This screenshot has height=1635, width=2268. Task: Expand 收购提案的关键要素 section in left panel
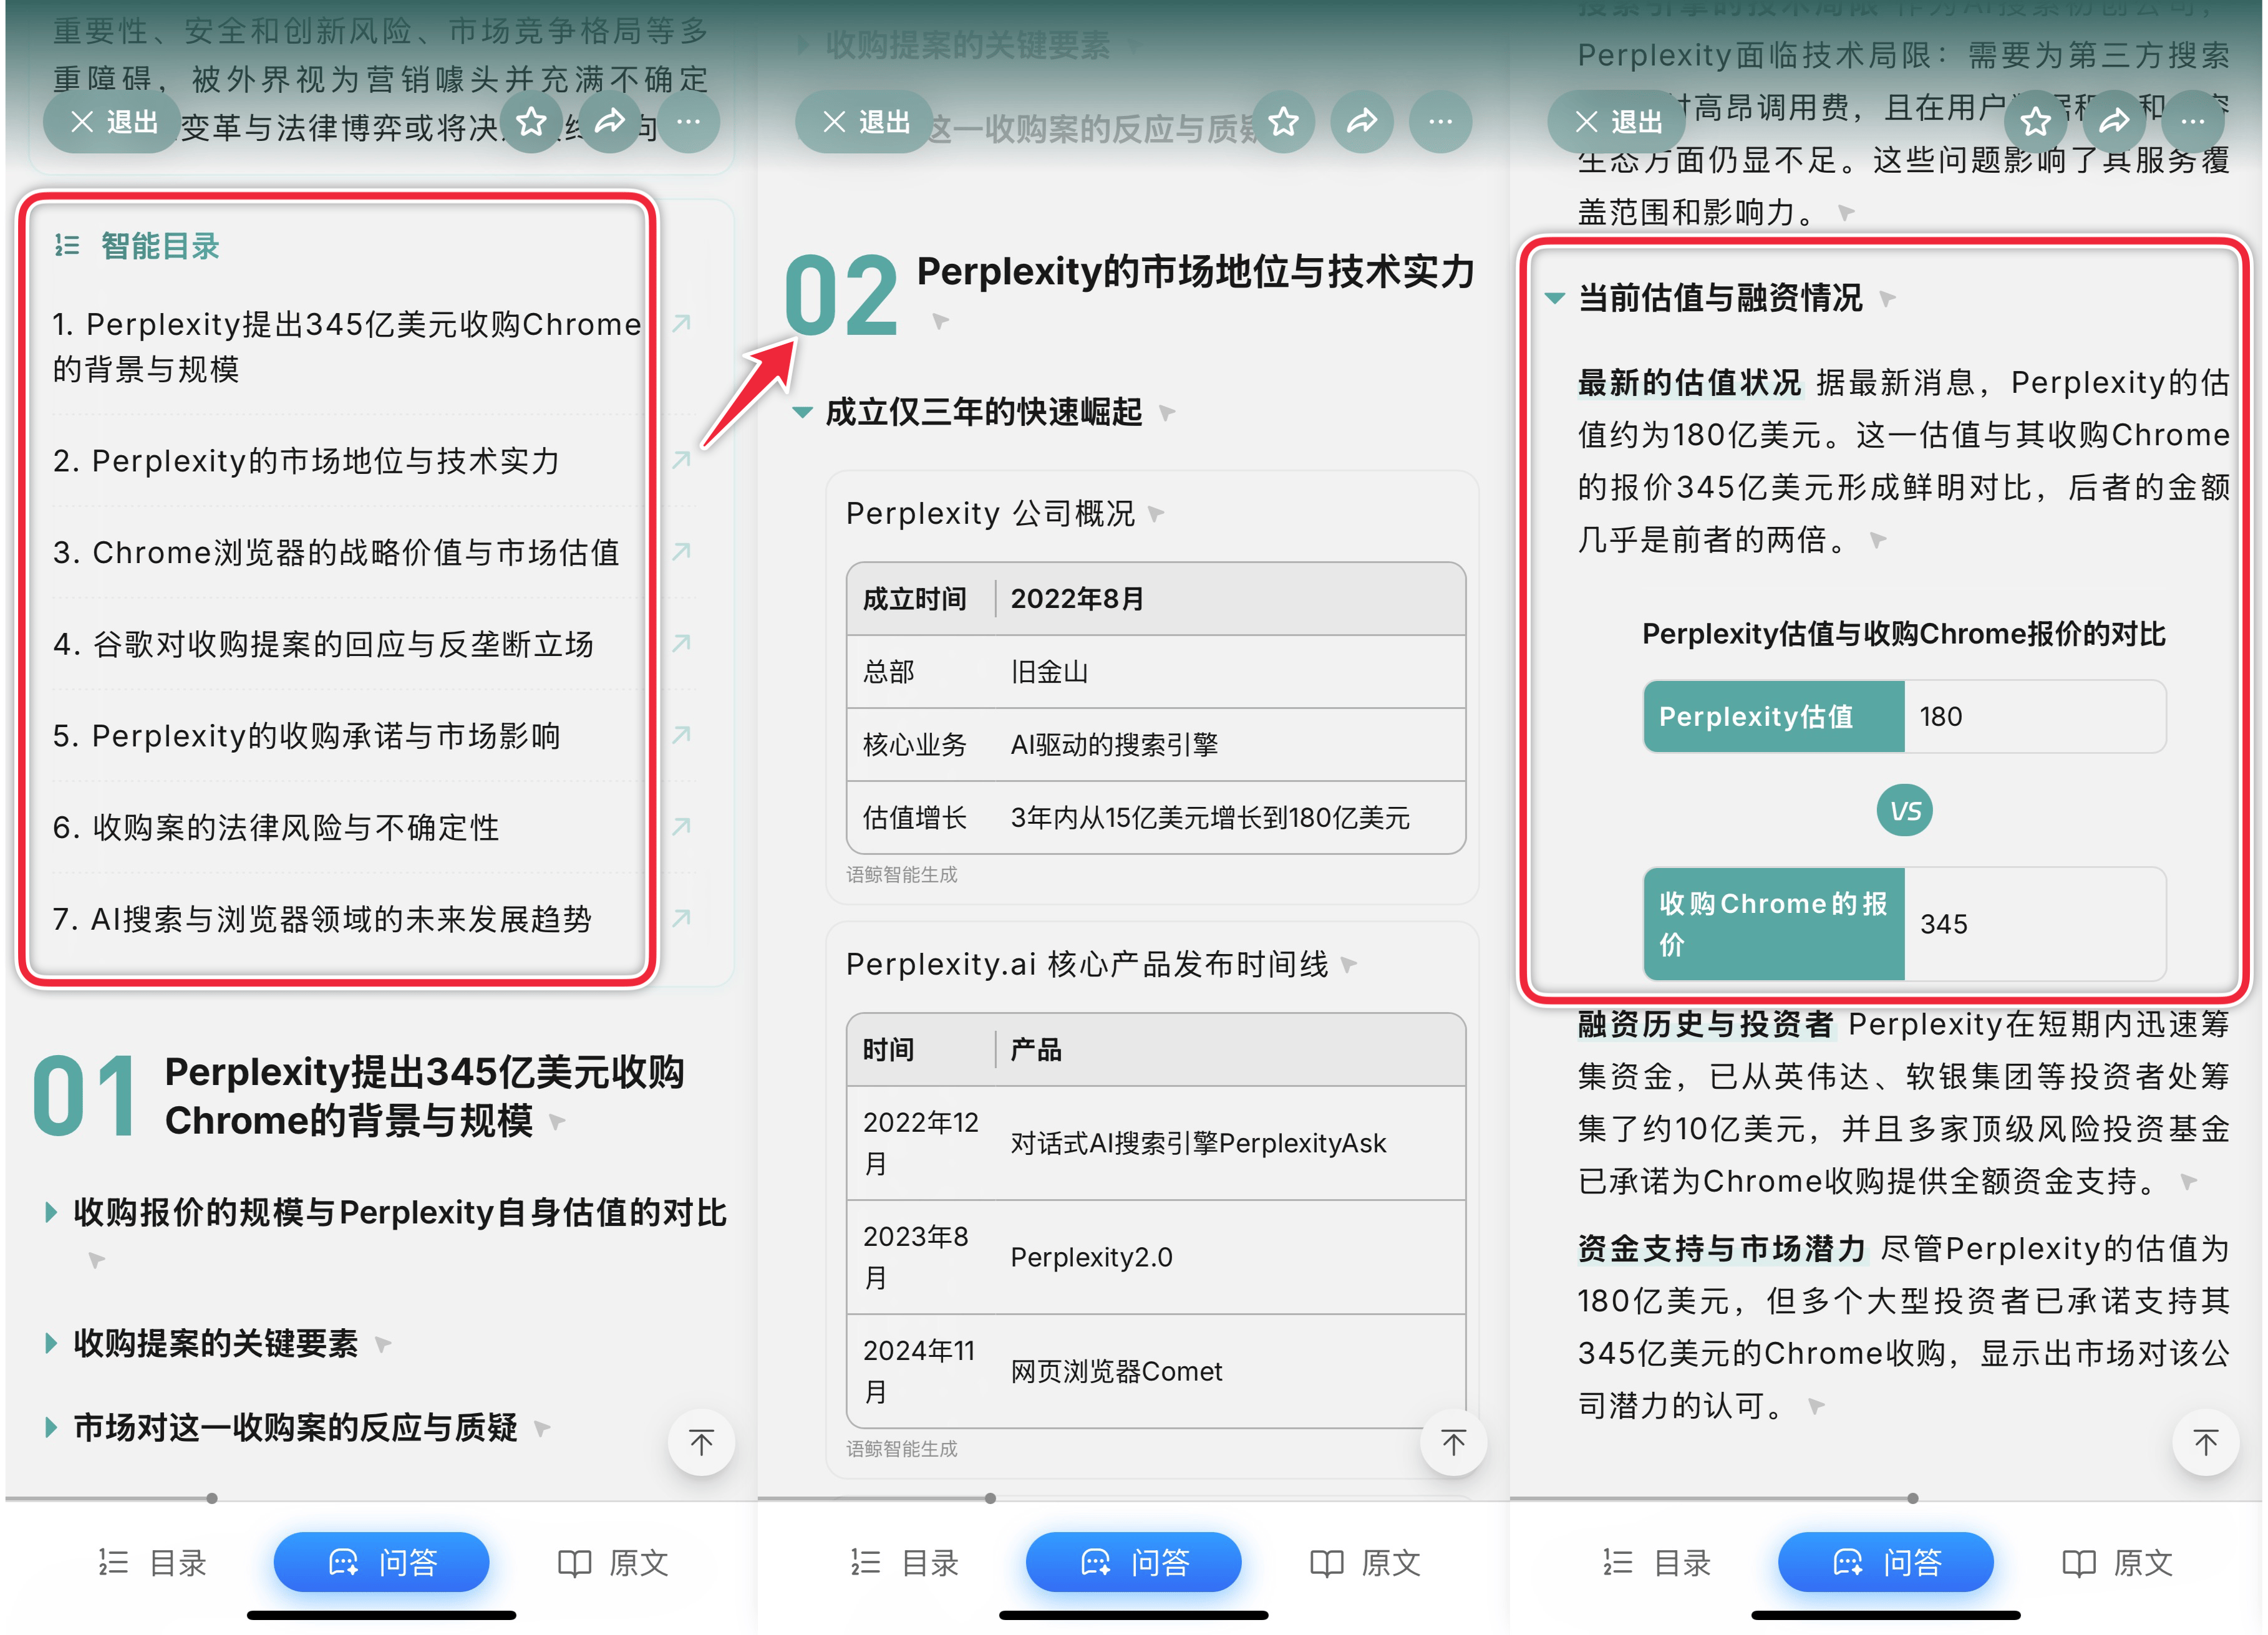[51, 1344]
